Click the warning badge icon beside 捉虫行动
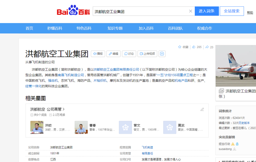Viewport: 256px width, 162px height. [x=233, y=144]
